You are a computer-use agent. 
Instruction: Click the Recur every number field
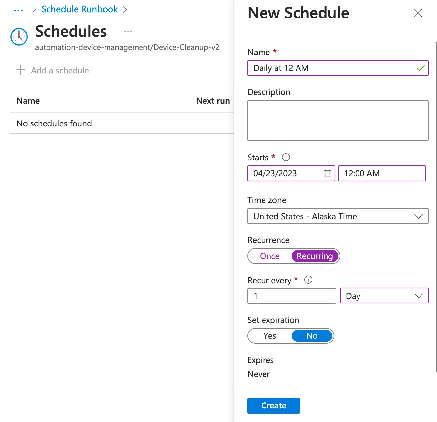pos(292,296)
